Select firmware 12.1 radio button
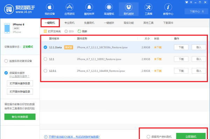The width and height of the screenshot is (210, 139). (x=45, y=59)
